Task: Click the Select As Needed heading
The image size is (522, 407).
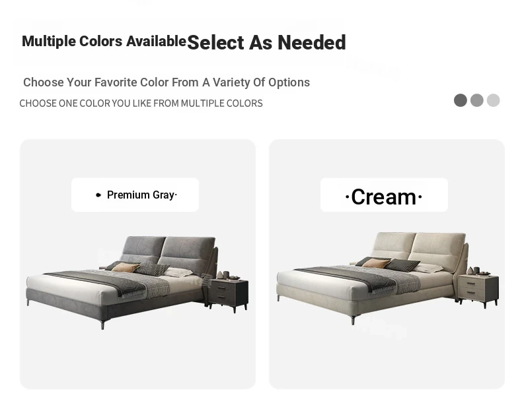Action: pos(267,42)
